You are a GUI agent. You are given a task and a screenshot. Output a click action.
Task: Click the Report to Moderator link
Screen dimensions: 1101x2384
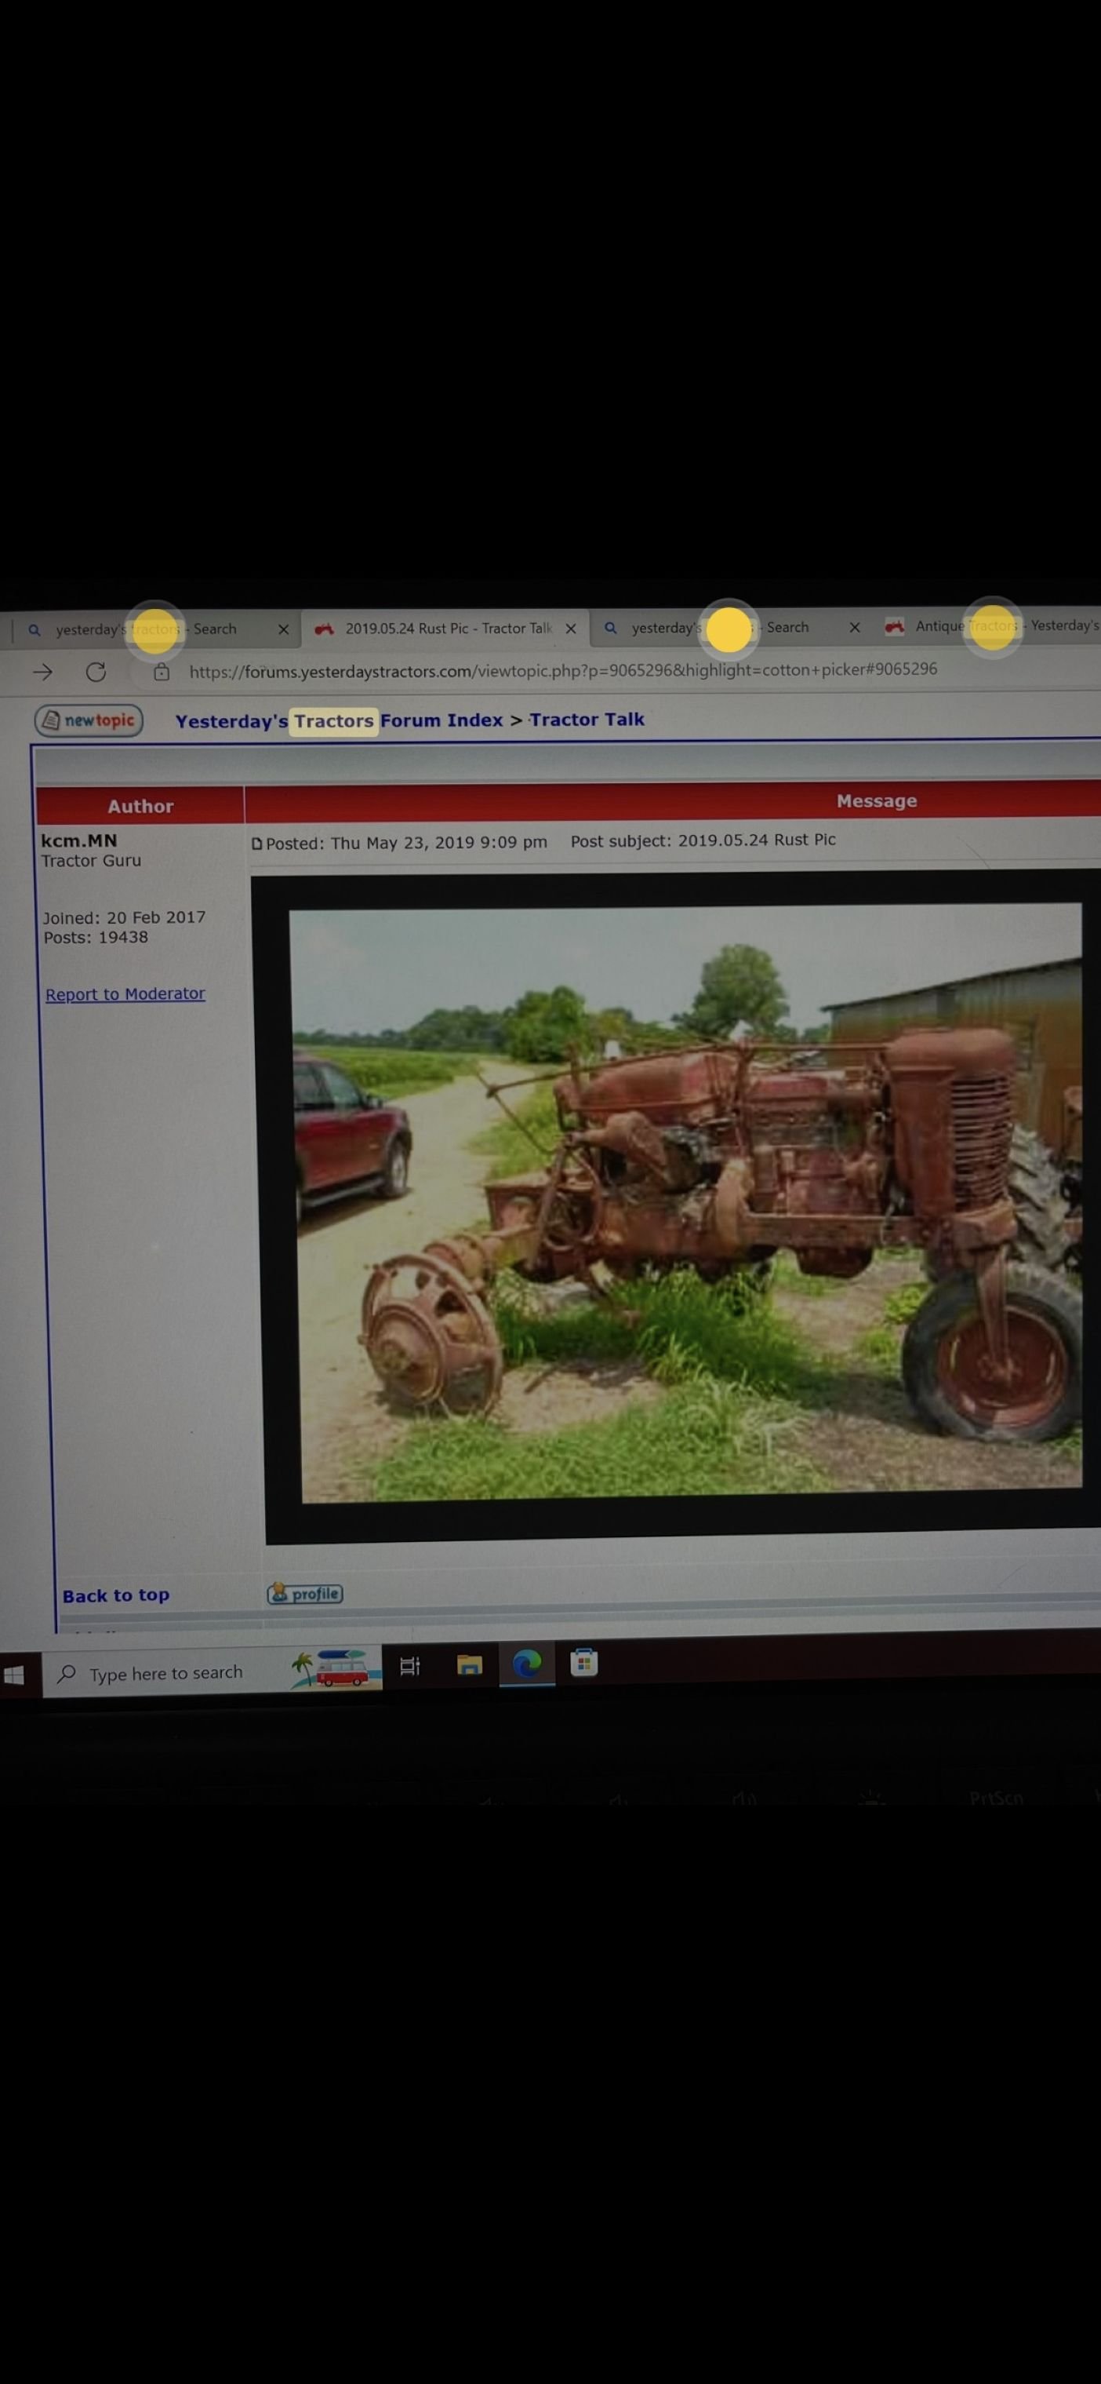[125, 994]
